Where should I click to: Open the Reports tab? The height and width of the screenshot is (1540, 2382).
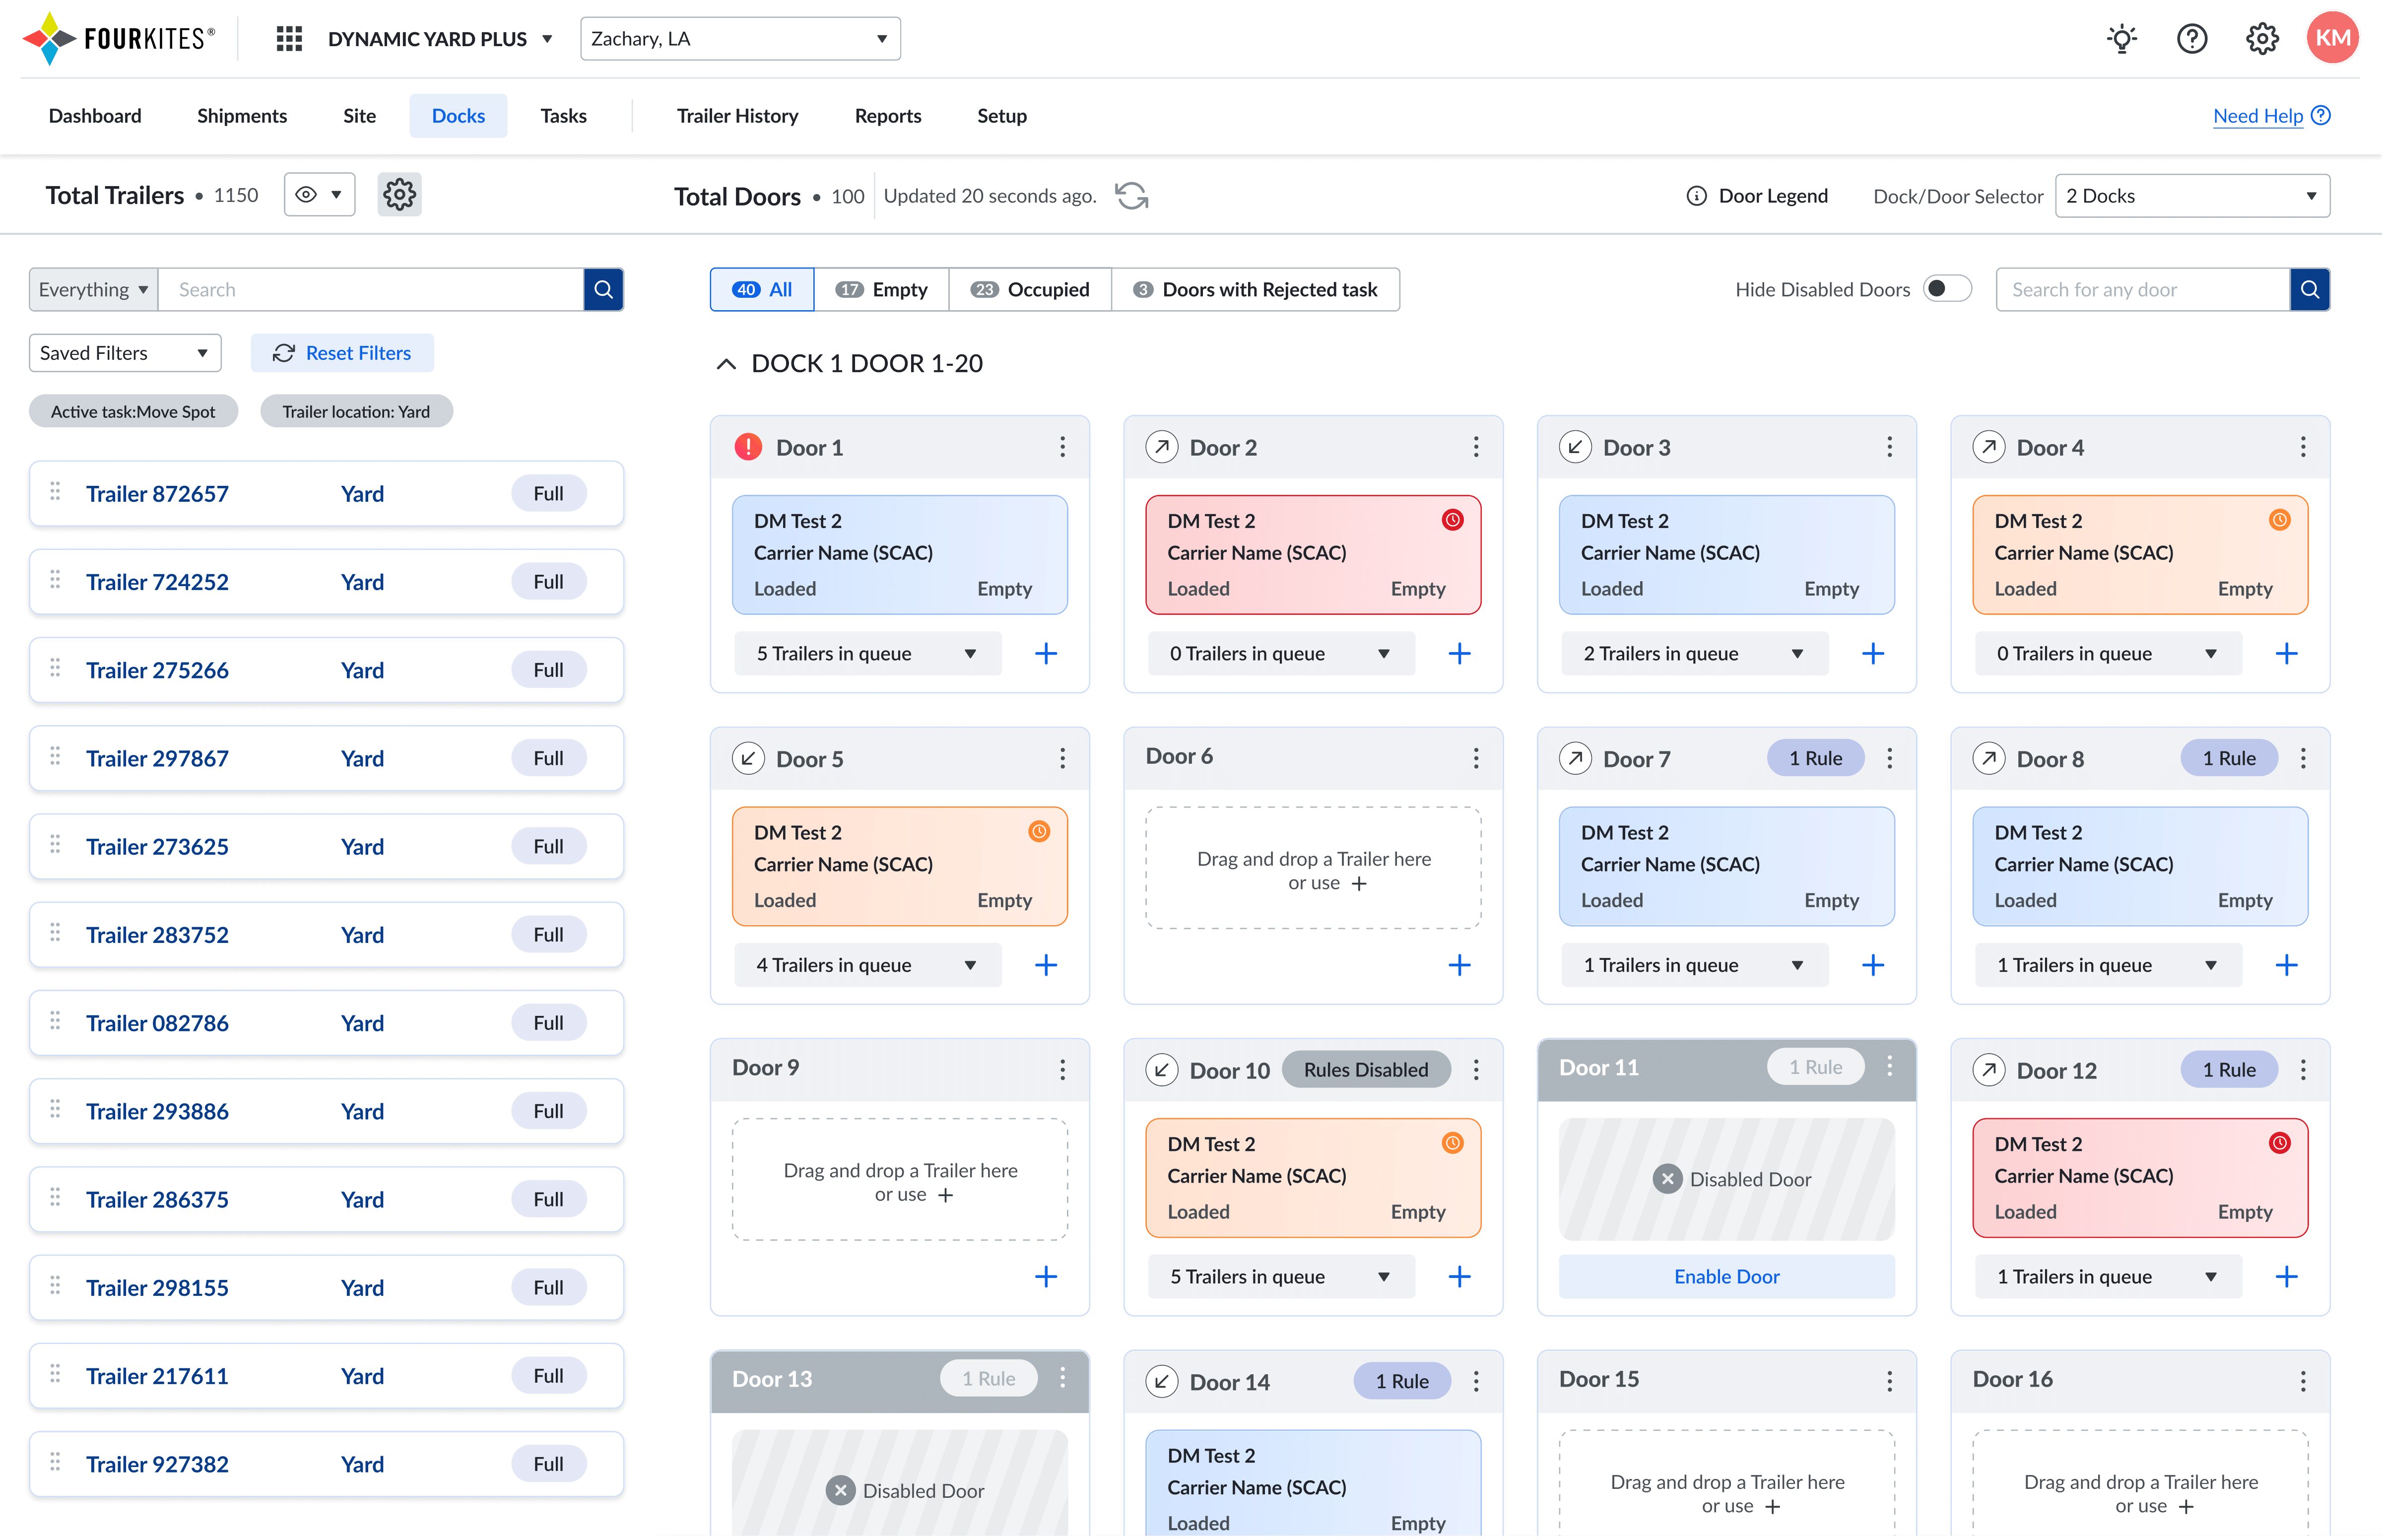887,116
